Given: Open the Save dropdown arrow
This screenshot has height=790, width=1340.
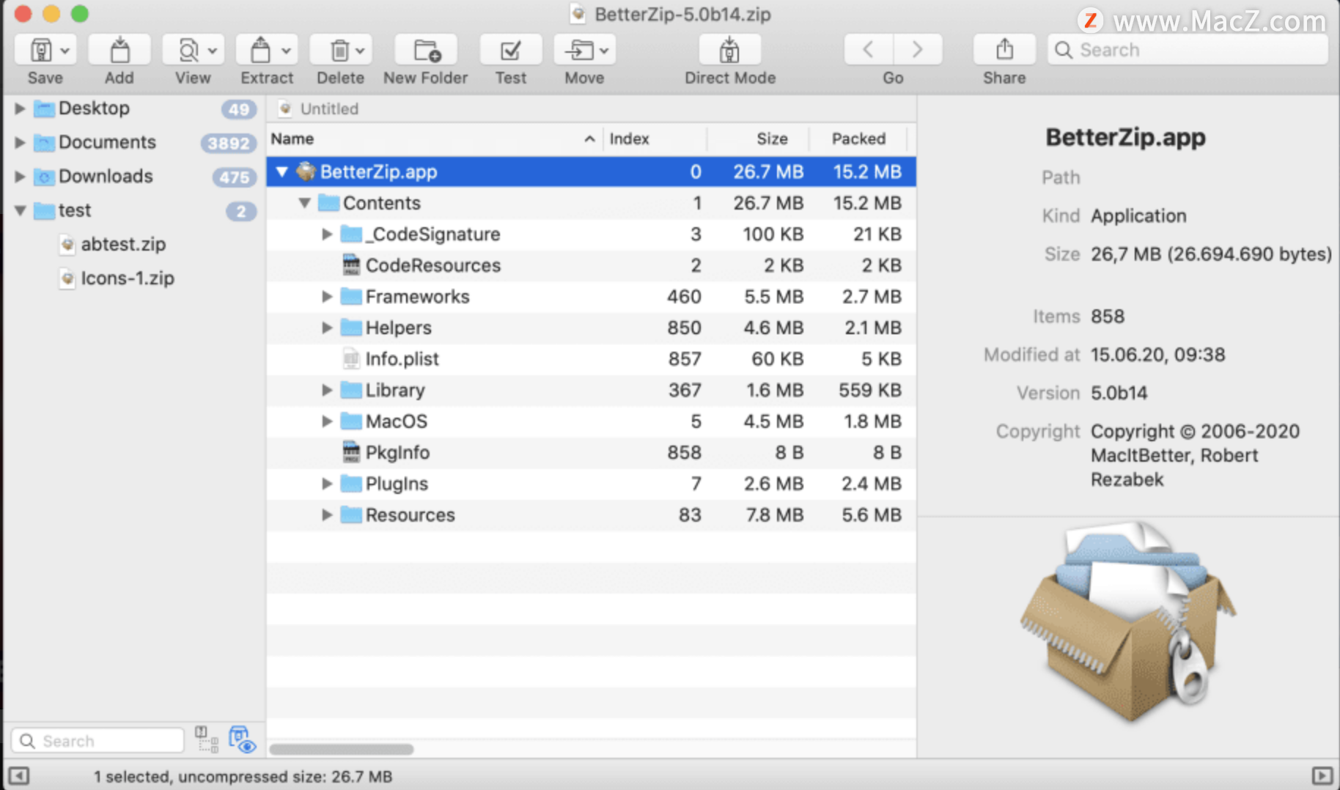Looking at the screenshot, I should pyautogui.click(x=65, y=51).
